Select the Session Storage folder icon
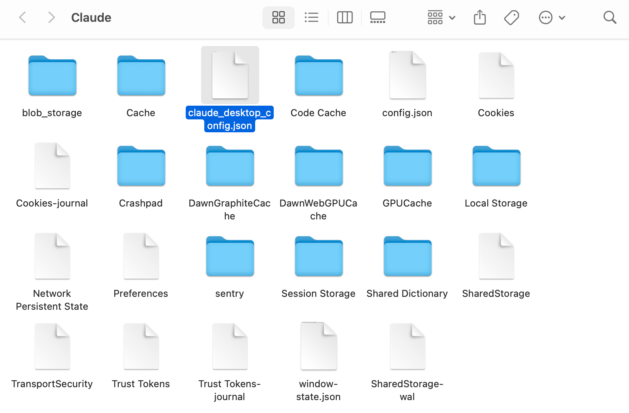The height and width of the screenshot is (413, 629). [319, 256]
